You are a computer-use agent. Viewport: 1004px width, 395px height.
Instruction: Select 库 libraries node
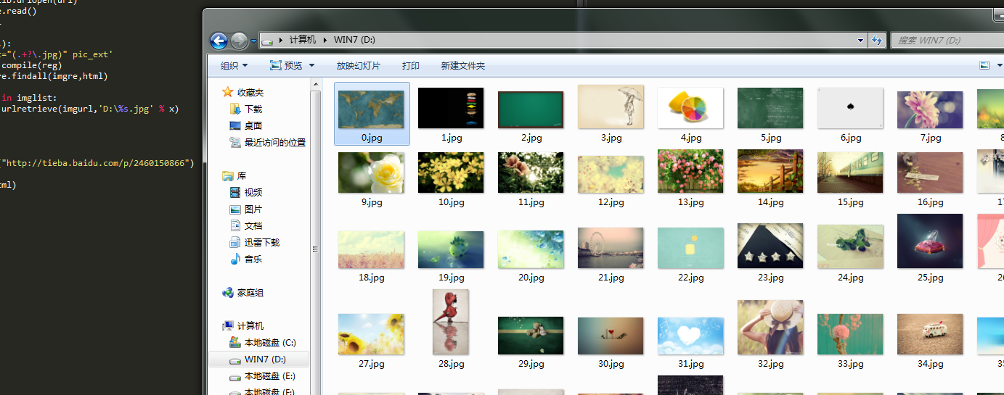[x=234, y=175]
